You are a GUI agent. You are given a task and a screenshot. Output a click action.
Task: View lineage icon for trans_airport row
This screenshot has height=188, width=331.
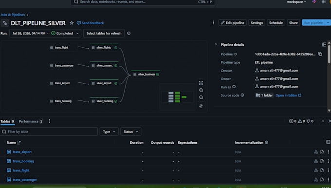click(x=316, y=152)
